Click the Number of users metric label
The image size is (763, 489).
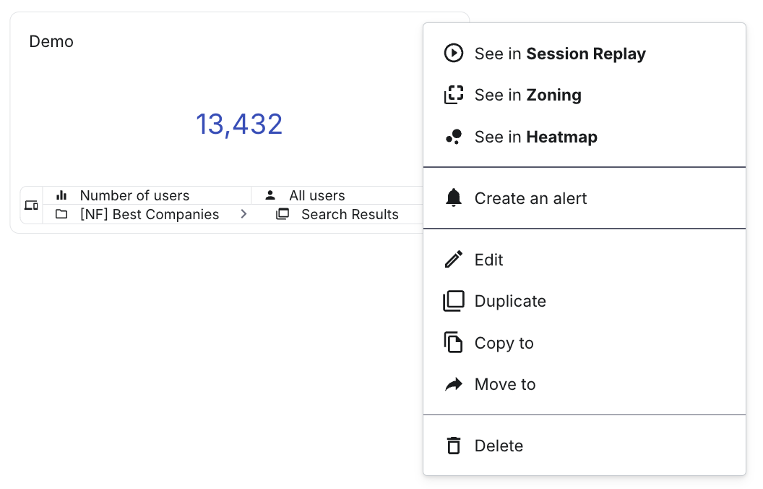coord(134,195)
